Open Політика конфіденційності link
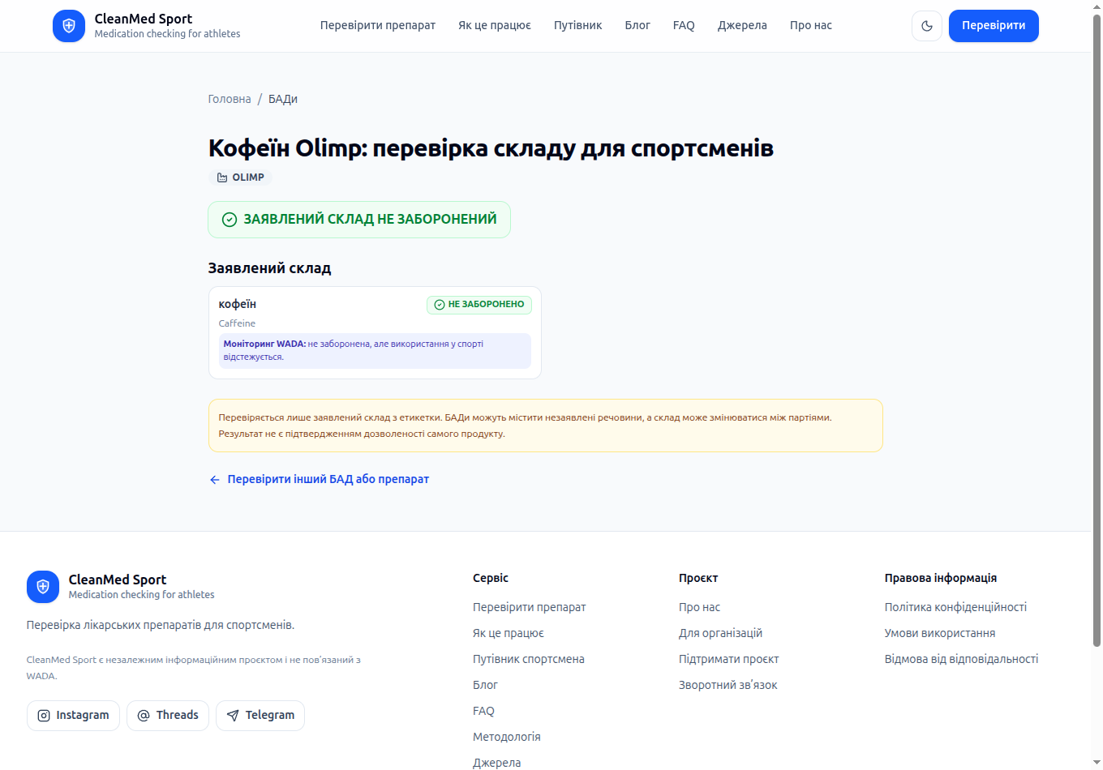The width and height of the screenshot is (1103, 770). [x=955, y=607]
